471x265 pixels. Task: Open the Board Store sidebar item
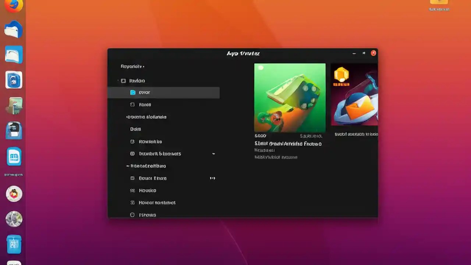coord(152,178)
